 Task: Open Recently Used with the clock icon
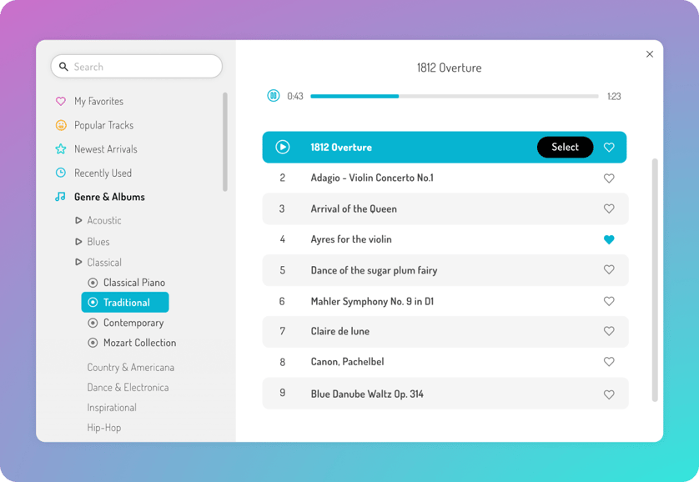click(x=59, y=173)
